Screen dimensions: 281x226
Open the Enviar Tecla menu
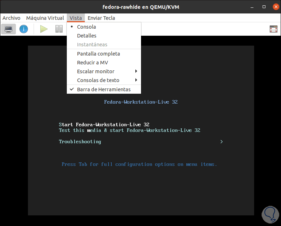pyautogui.click(x=101, y=18)
